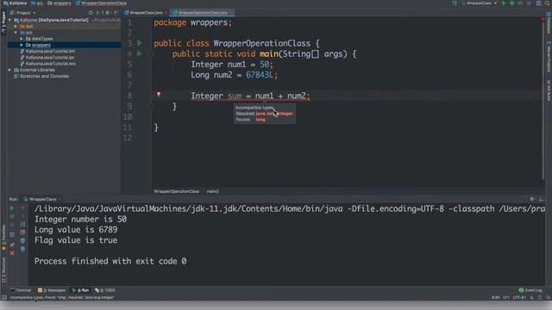
Task: Click collapse-all icon in Project panel header
Action: tap(98, 13)
